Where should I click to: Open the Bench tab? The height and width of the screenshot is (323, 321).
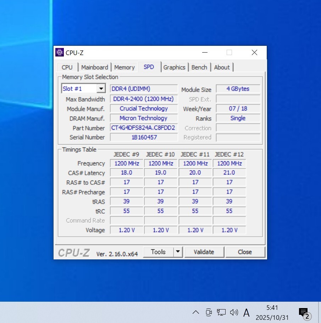[199, 68]
